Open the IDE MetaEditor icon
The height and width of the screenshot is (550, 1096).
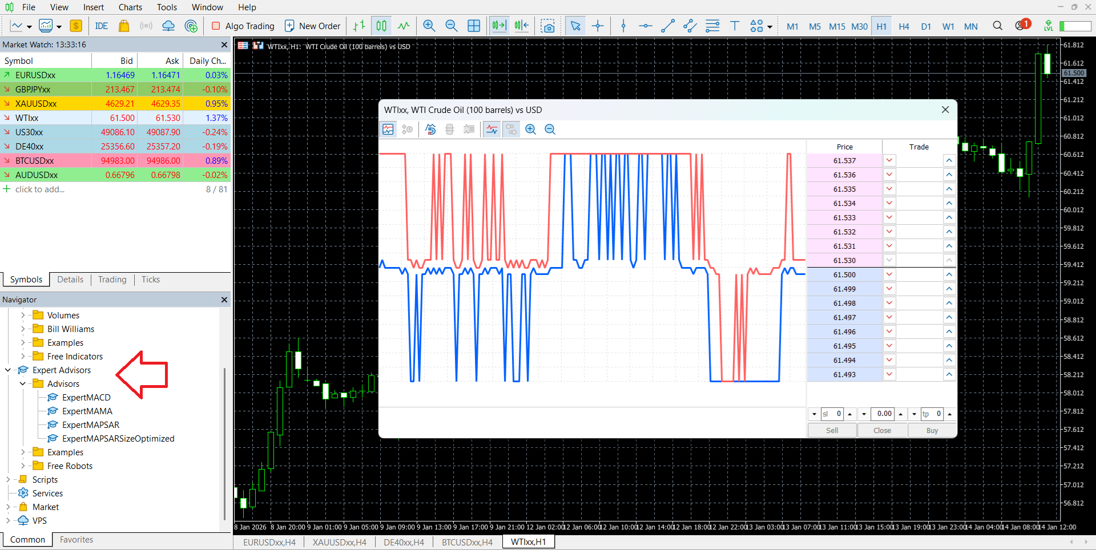coord(102,26)
